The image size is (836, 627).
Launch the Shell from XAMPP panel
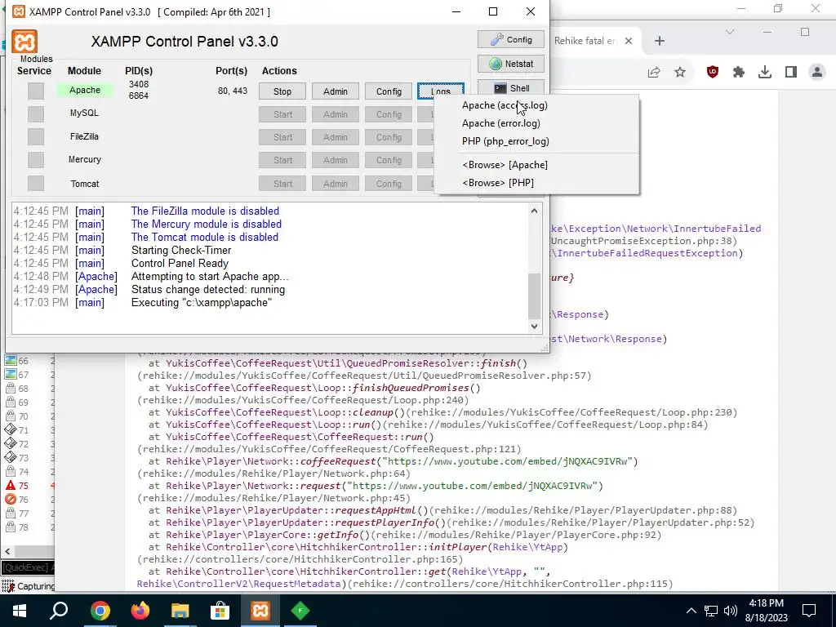pyautogui.click(x=511, y=88)
